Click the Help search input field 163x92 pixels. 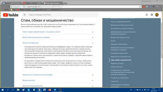tap(60, 15)
